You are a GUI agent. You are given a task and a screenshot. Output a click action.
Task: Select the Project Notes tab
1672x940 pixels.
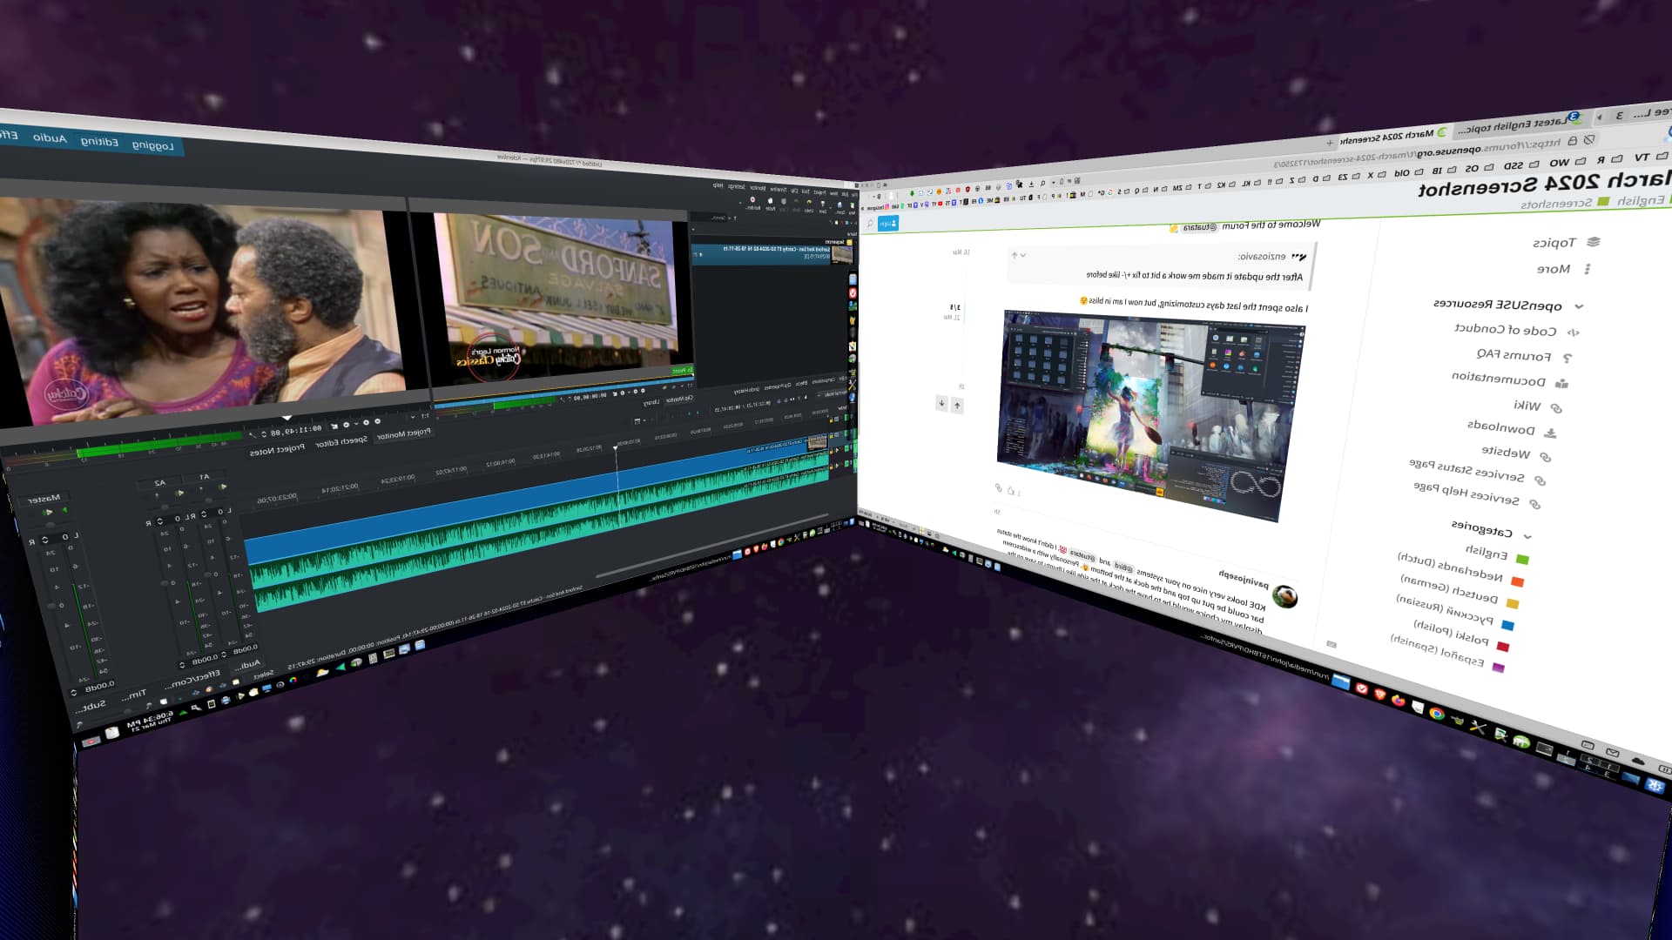click(277, 450)
